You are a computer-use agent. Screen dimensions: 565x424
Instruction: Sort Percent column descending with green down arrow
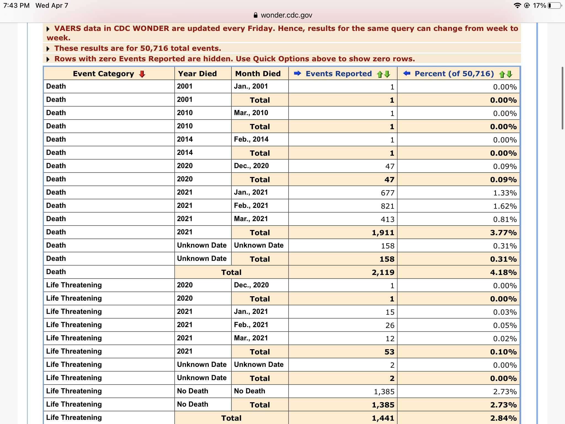509,74
